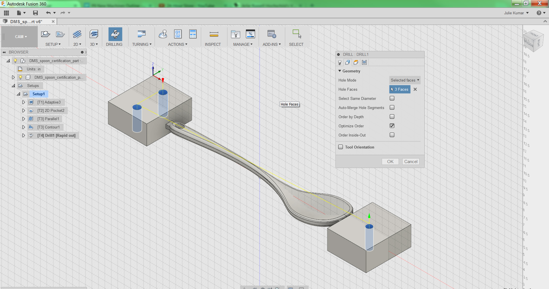Click the 2D toolpath icon
Viewport: 549px width, 289px height.
tap(77, 34)
